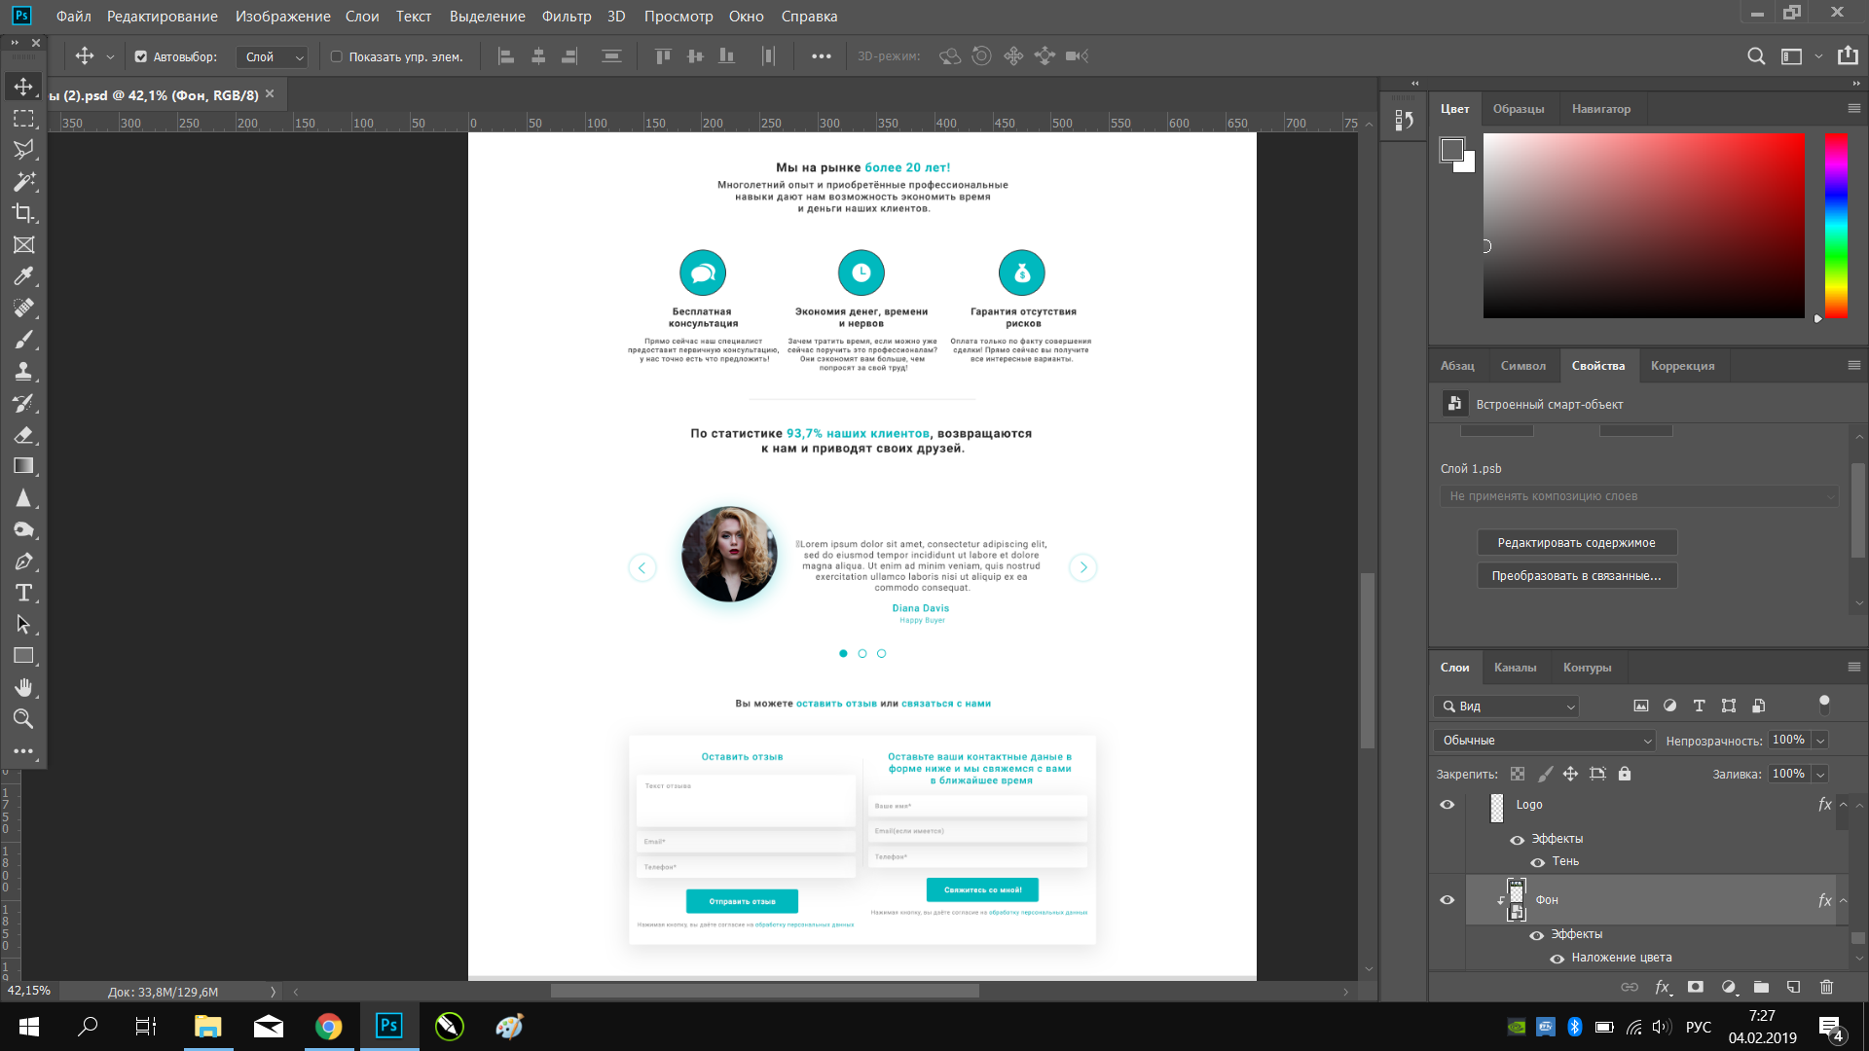
Task: Select the Eyedropper tool
Action: 23,276
